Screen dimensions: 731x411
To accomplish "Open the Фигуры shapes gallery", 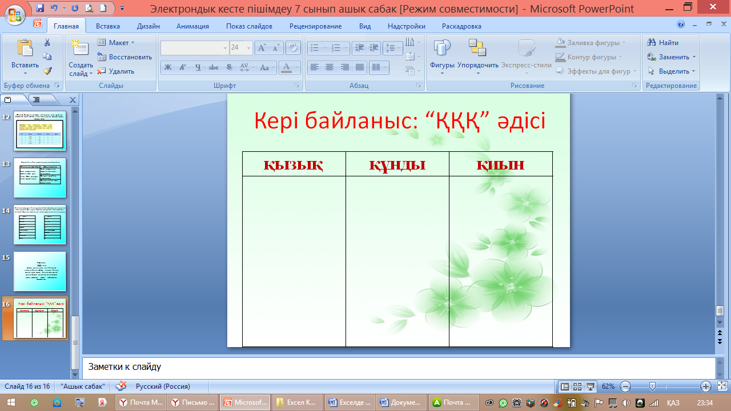I will tap(442, 57).
